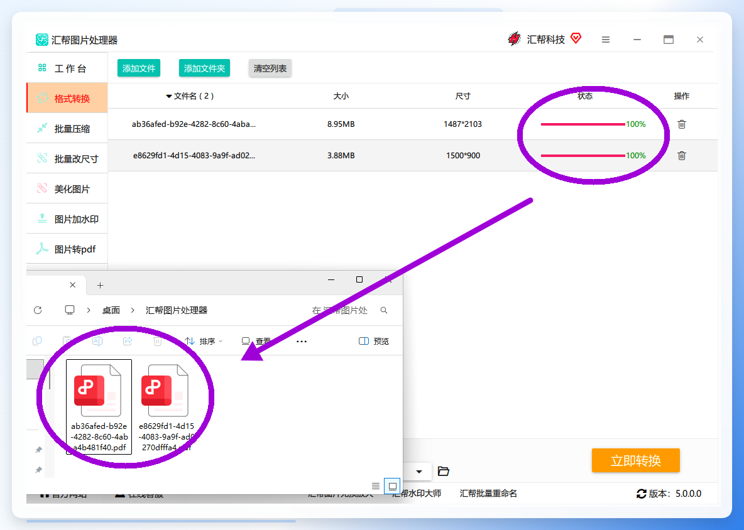Click the 1500*900 dimension cell
Screen dimensions: 744x530
click(463, 156)
